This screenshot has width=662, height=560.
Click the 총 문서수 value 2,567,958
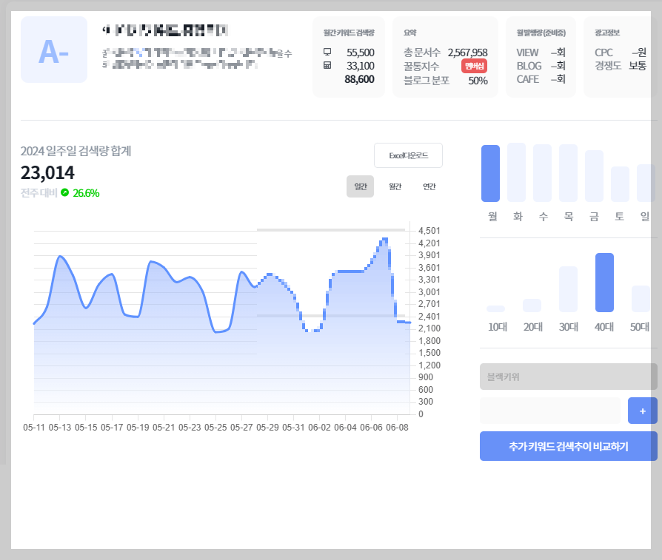click(x=467, y=53)
